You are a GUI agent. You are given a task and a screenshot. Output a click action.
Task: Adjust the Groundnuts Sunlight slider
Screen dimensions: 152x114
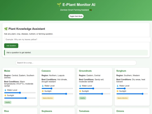(x=95, y=94)
